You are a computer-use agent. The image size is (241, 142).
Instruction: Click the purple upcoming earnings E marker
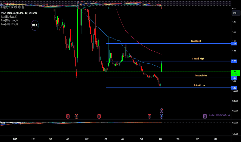click(x=205, y=116)
